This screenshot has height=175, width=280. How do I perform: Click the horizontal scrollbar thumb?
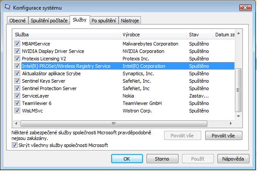(x=114, y=123)
